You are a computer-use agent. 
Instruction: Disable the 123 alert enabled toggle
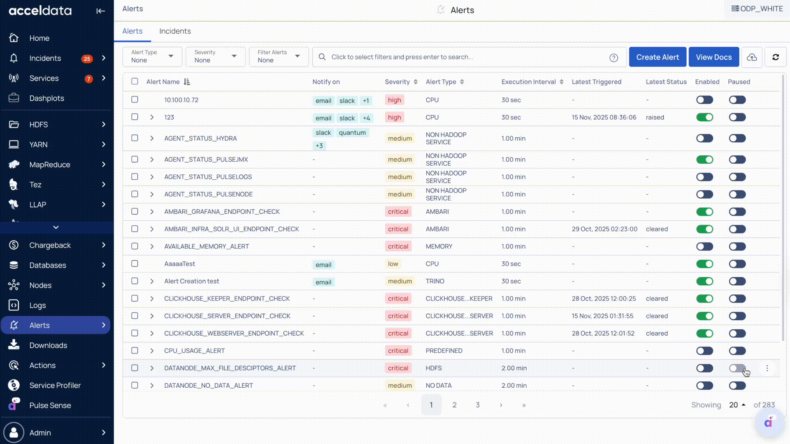tap(704, 118)
